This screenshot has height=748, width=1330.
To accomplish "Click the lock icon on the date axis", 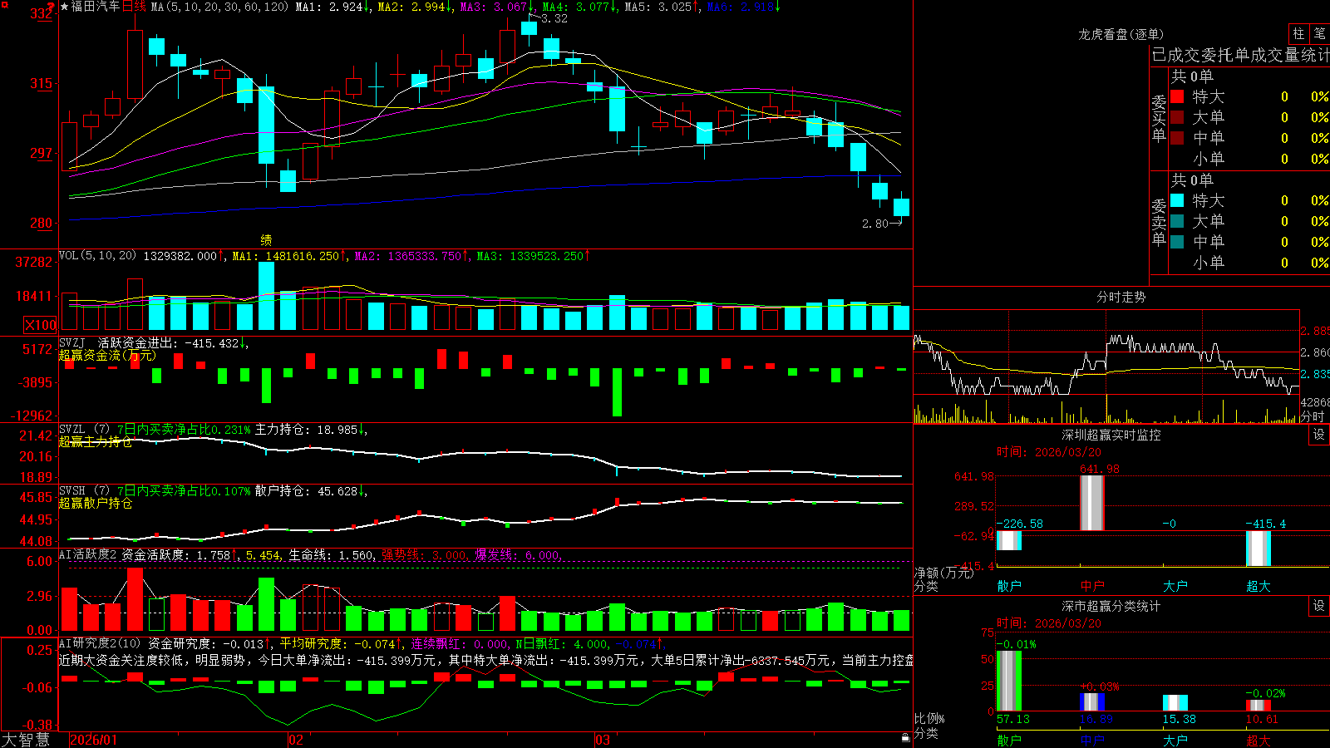I will click(x=906, y=738).
